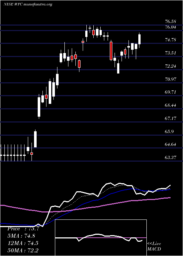
Task: Click the 73.51 price level label
Action: pyautogui.click(x=171, y=53)
